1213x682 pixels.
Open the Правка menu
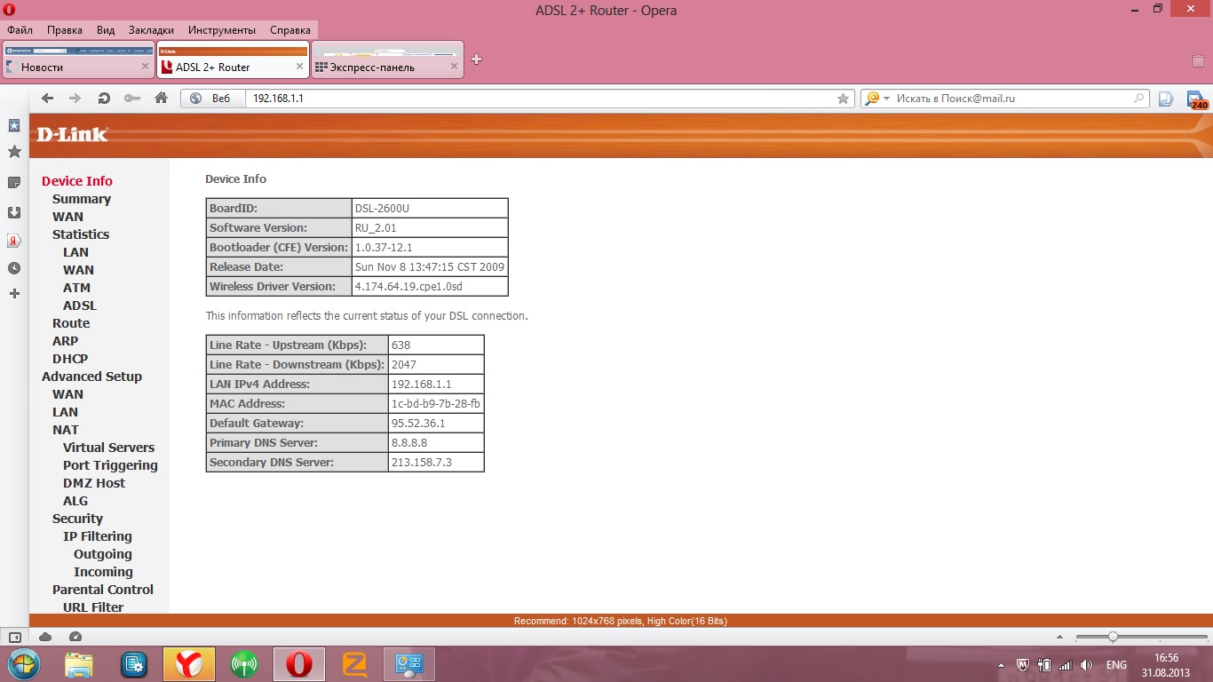(65, 30)
